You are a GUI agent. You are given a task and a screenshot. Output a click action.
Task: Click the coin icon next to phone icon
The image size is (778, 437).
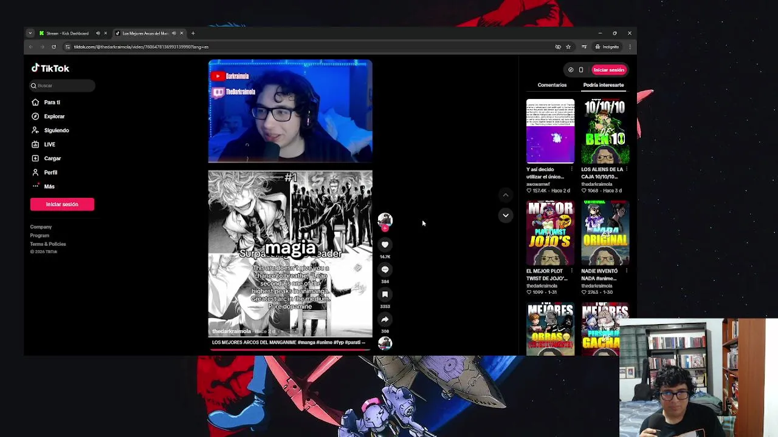[571, 70]
